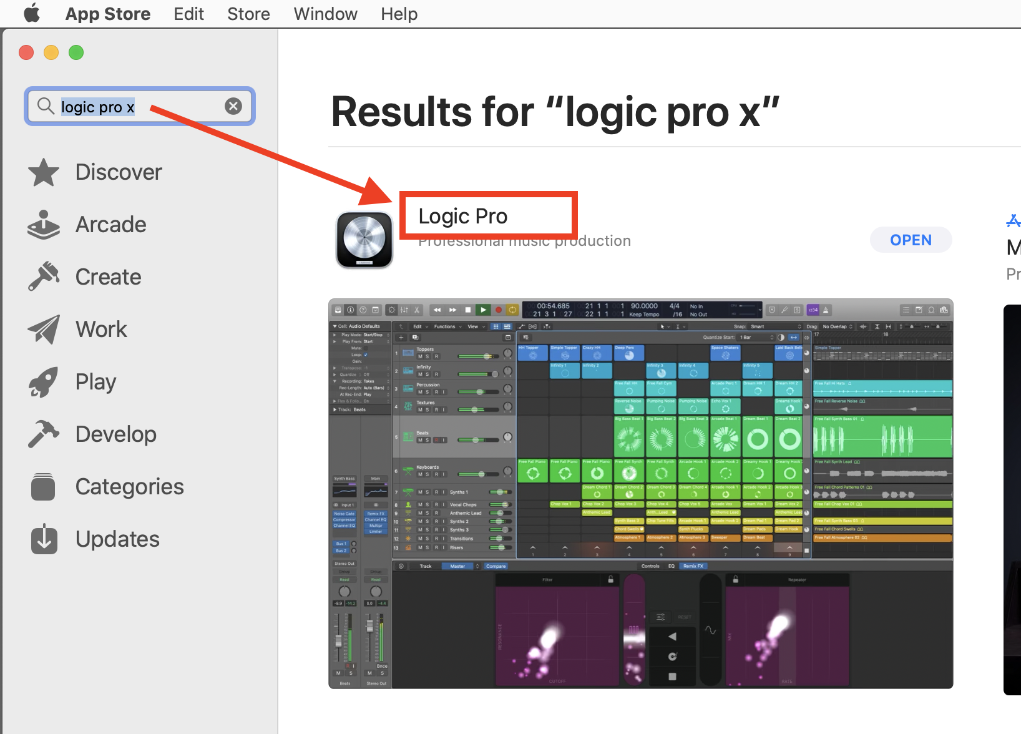Open the Window menu
Viewport: 1021px width, 734px height.
tap(325, 14)
